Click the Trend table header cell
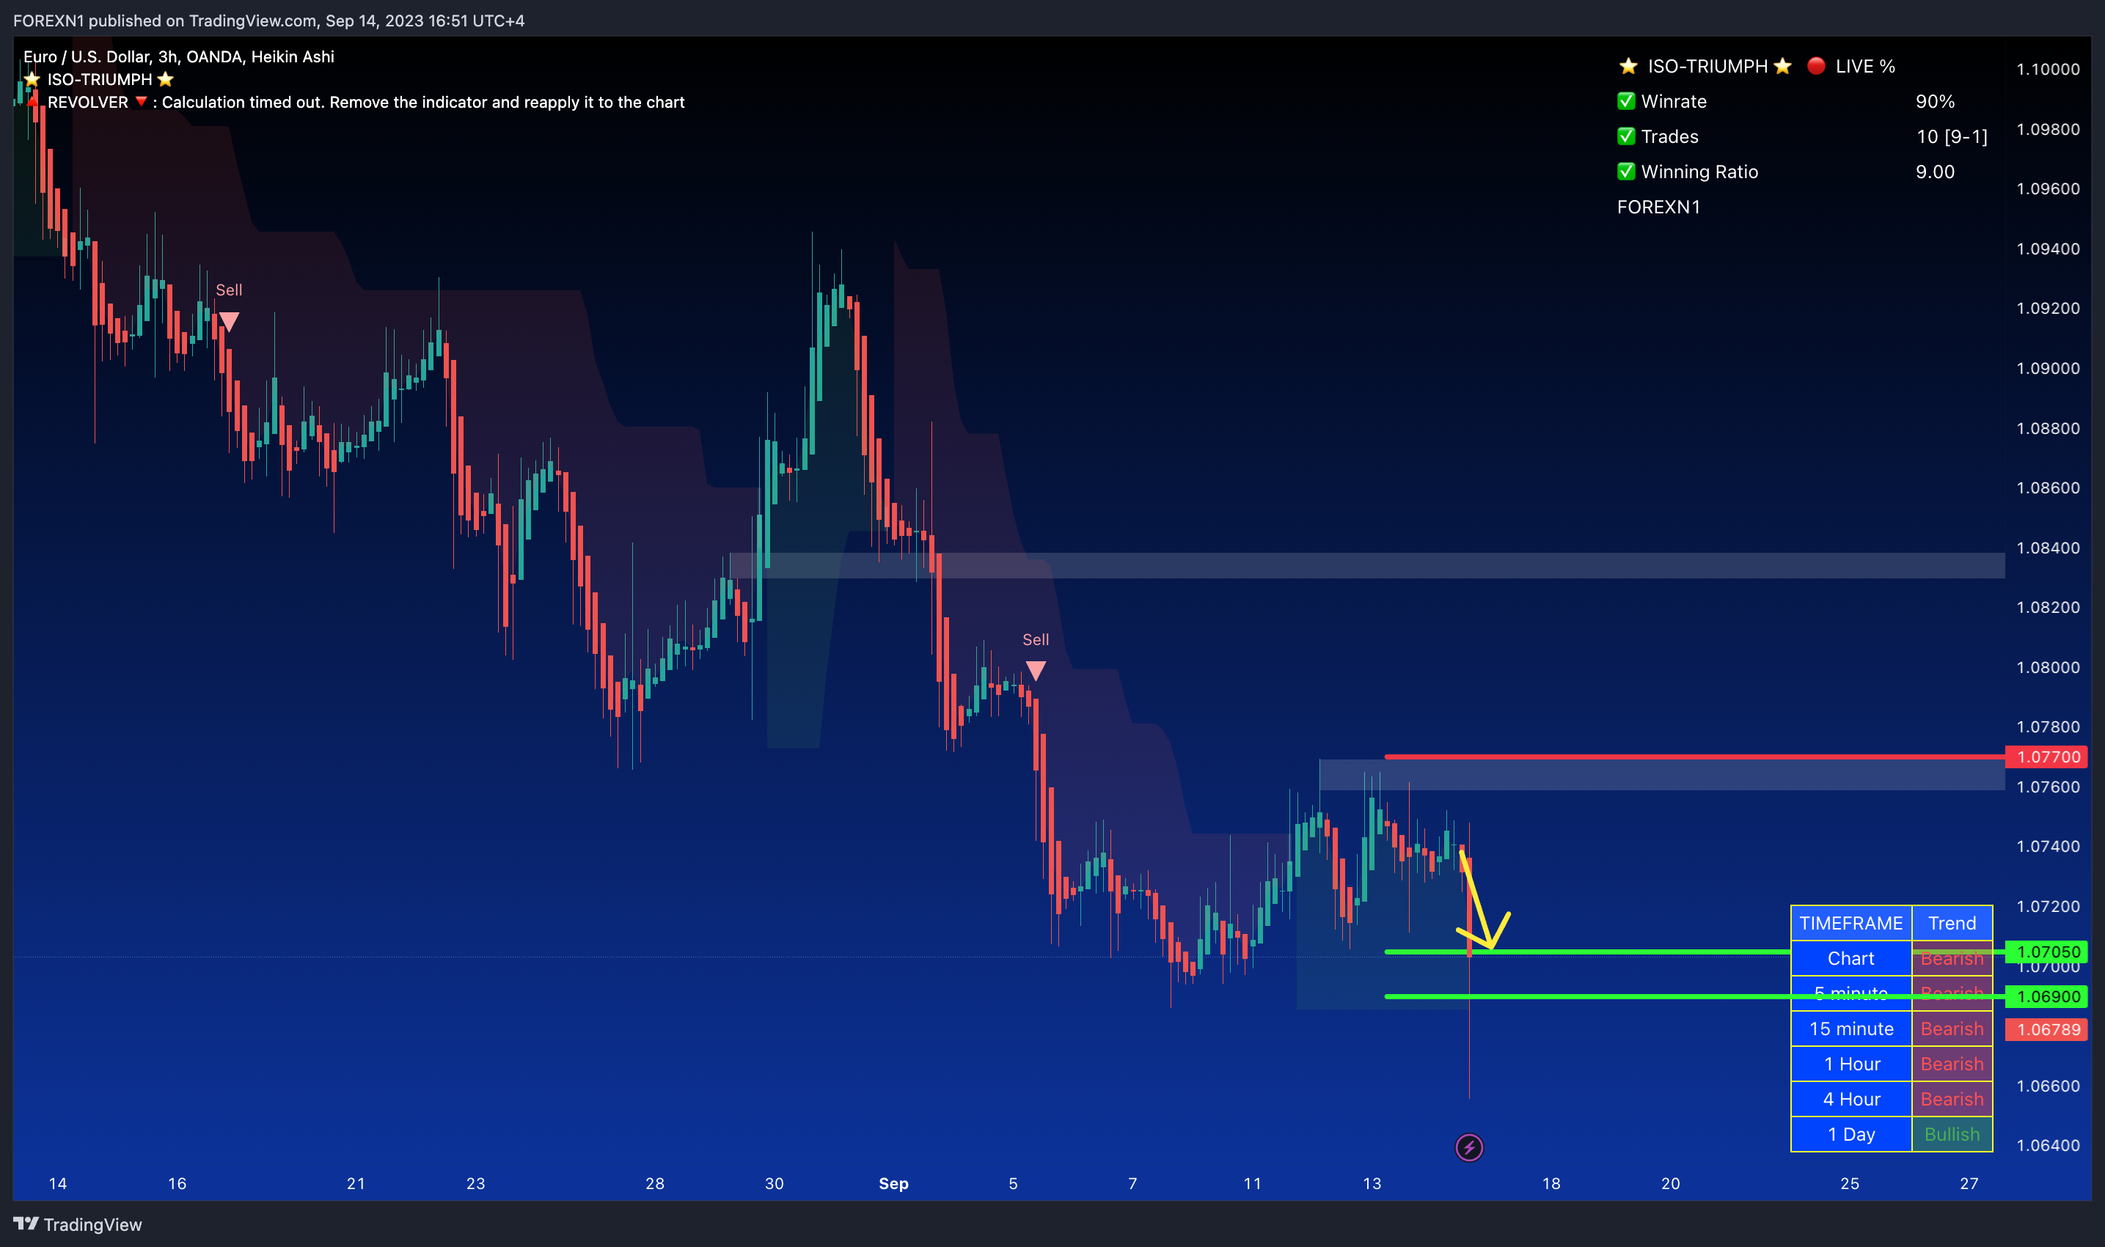This screenshot has height=1247, width=2105. [1952, 923]
